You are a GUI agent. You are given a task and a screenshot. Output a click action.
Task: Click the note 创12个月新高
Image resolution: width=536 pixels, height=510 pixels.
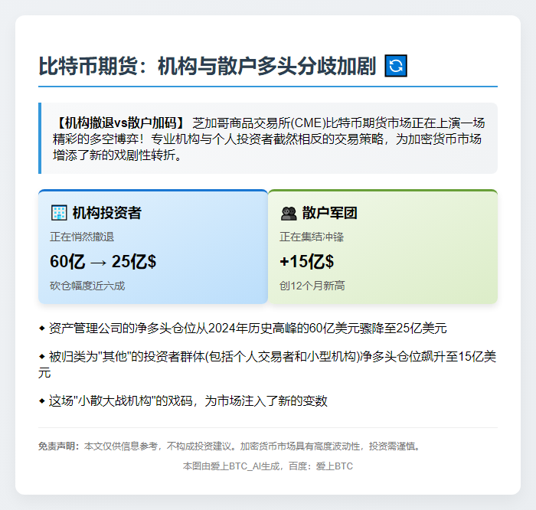(312, 286)
